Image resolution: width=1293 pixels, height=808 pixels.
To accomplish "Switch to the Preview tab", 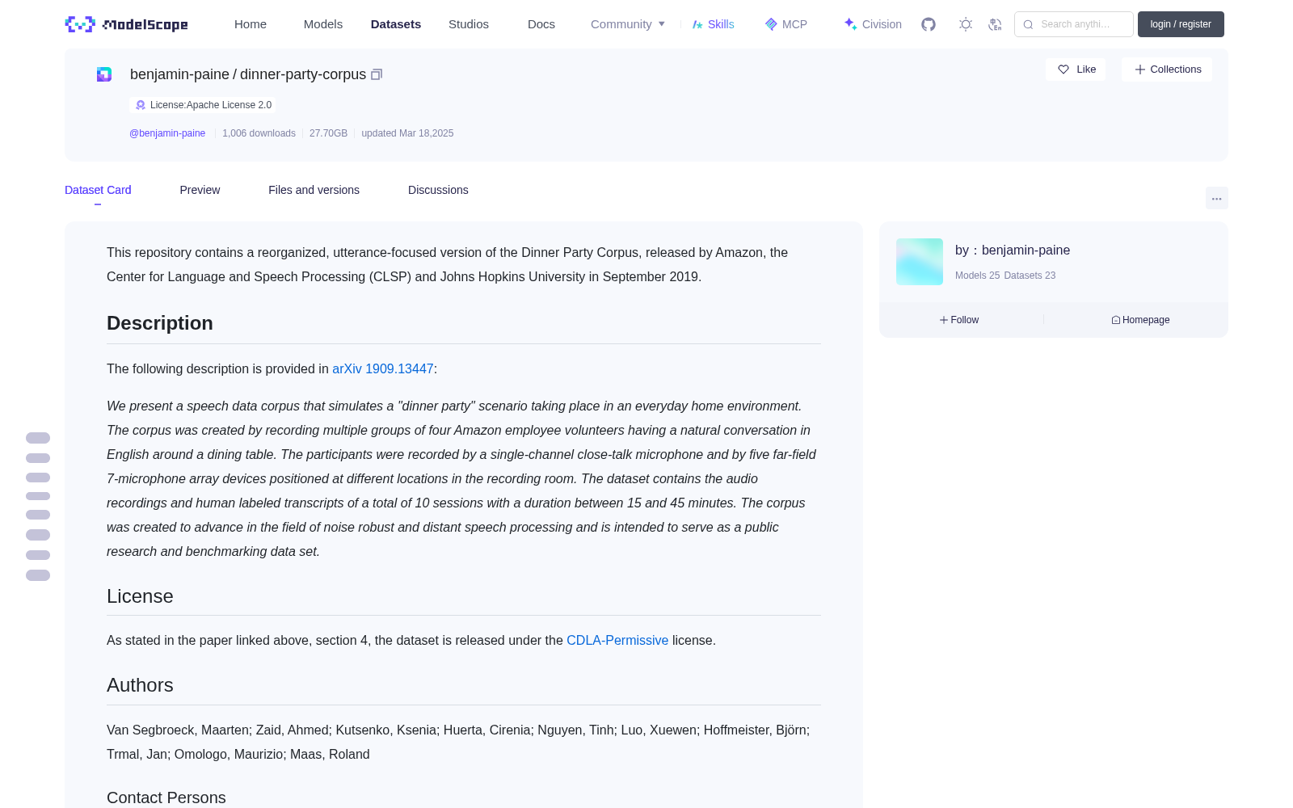I will [x=200, y=190].
